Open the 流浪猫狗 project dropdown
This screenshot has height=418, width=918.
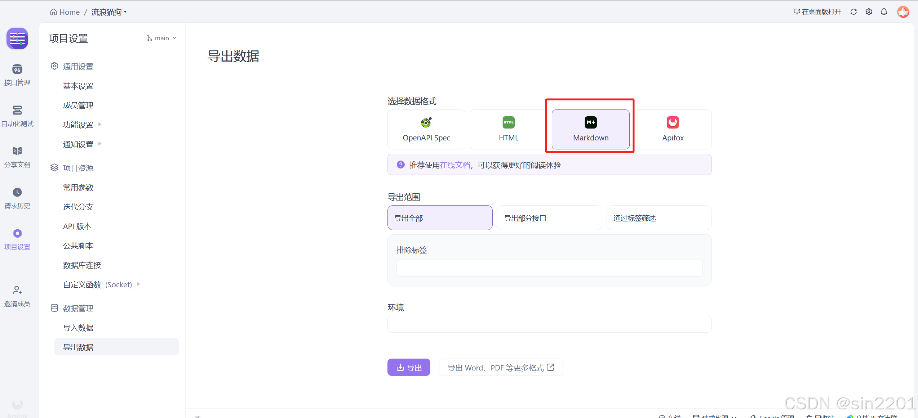tap(109, 12)
